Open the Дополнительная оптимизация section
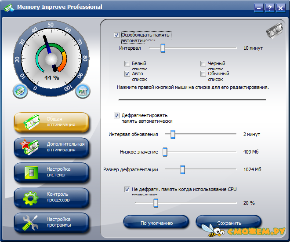 51,147
